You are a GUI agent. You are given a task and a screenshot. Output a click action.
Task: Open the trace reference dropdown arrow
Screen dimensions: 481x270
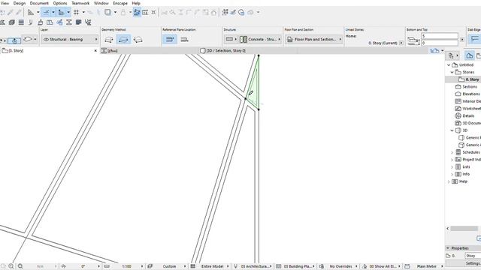coord(115,12)
